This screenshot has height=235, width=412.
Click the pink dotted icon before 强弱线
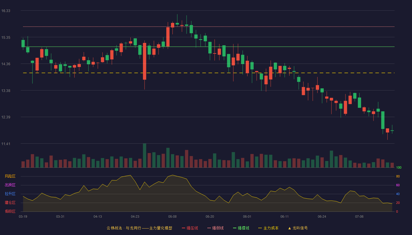click(x=209, y=228)
